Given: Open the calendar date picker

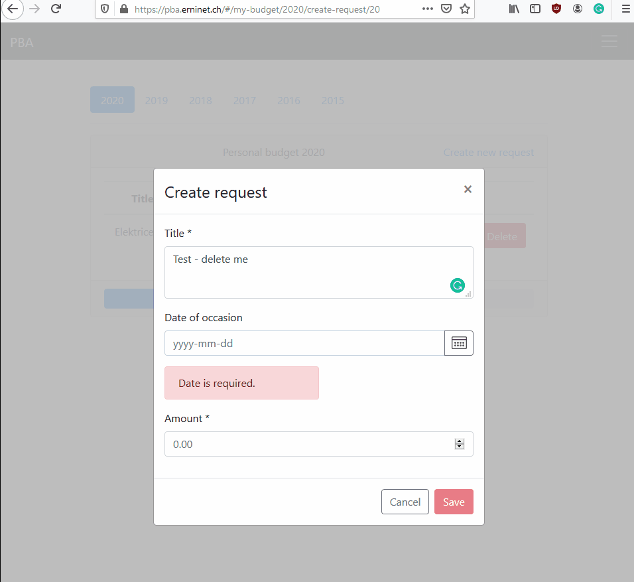Looking at the screenshot, I should pyautogui.click(x=458, y=343).
